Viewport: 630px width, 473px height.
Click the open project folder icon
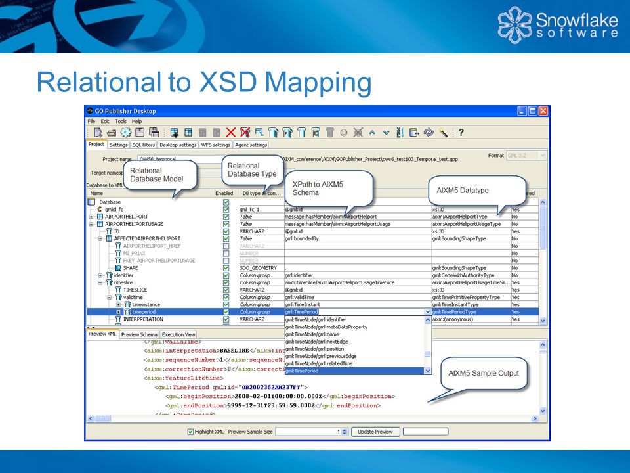[112, 133]
